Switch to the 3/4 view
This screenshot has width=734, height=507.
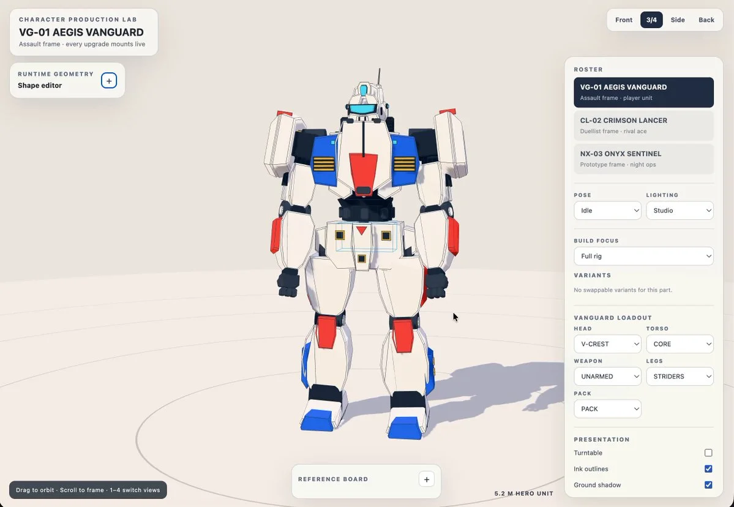(x=651, y=20)
